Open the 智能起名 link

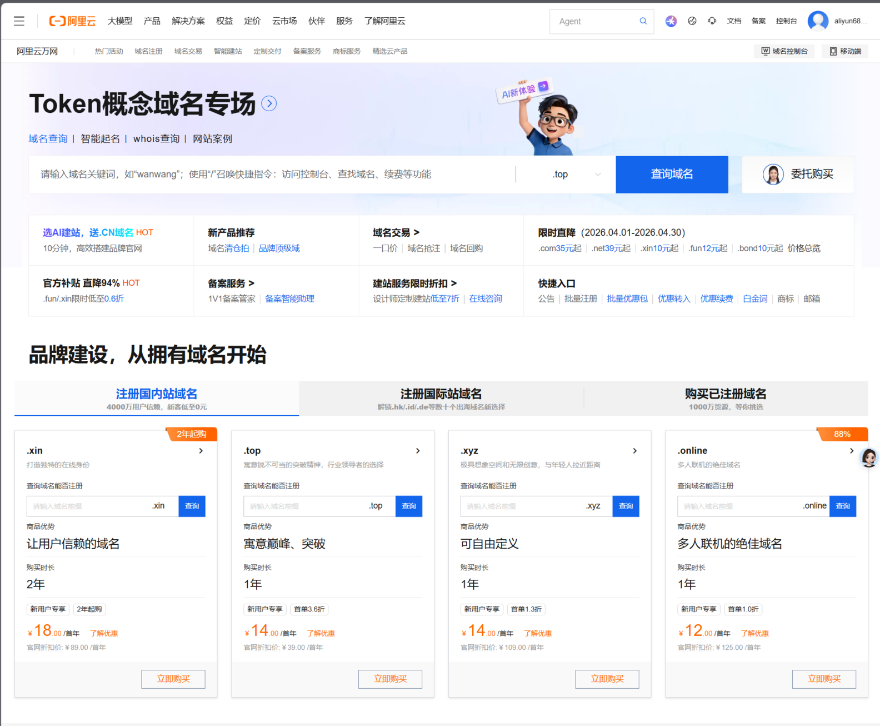(x=100, y=139)
